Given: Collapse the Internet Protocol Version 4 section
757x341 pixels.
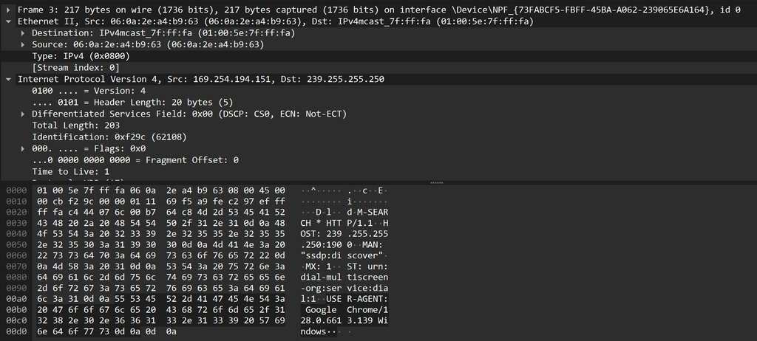Looking at the screenshot, I should [x=8, y=79].
